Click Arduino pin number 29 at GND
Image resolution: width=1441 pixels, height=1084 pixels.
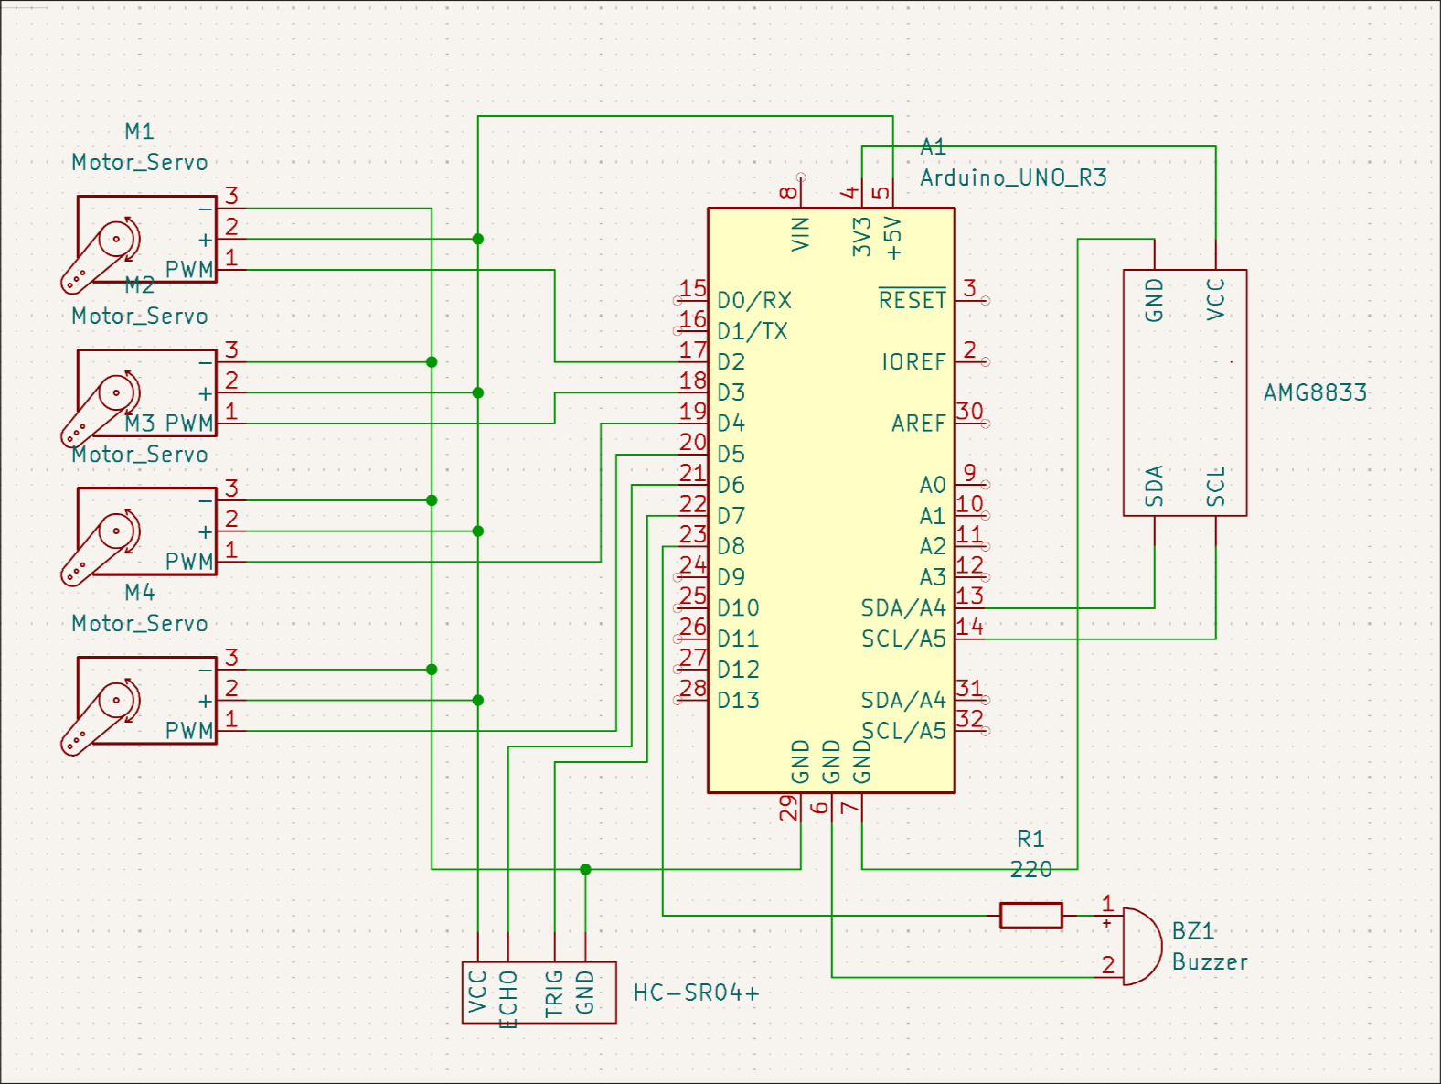pos(788,808)
